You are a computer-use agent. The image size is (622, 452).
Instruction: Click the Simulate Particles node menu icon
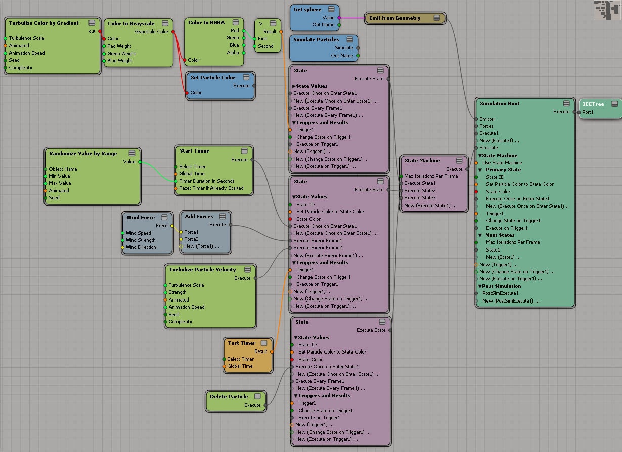[x=349, y=39]
